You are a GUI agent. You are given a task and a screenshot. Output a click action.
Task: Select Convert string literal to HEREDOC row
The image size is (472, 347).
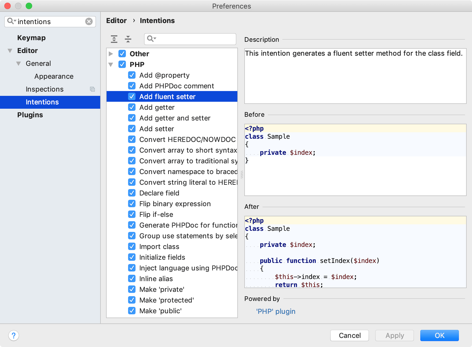(x=172, y=182)
